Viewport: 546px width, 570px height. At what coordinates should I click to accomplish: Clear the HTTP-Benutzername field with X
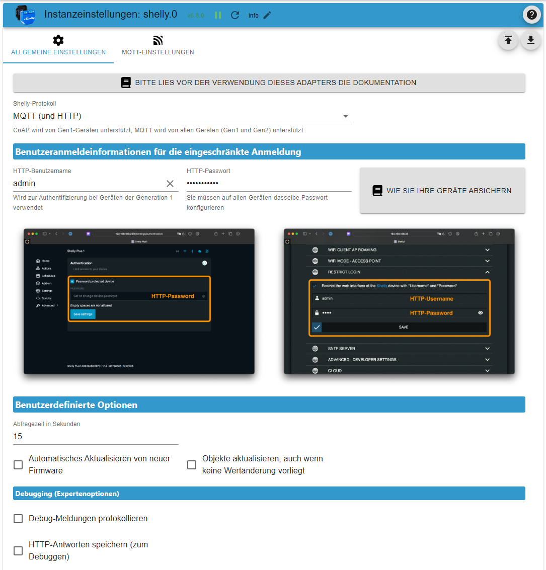(x=170, y=184)
